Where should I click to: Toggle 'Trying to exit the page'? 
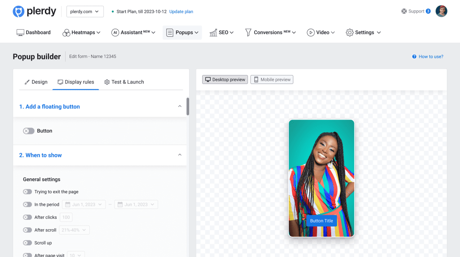27,192
